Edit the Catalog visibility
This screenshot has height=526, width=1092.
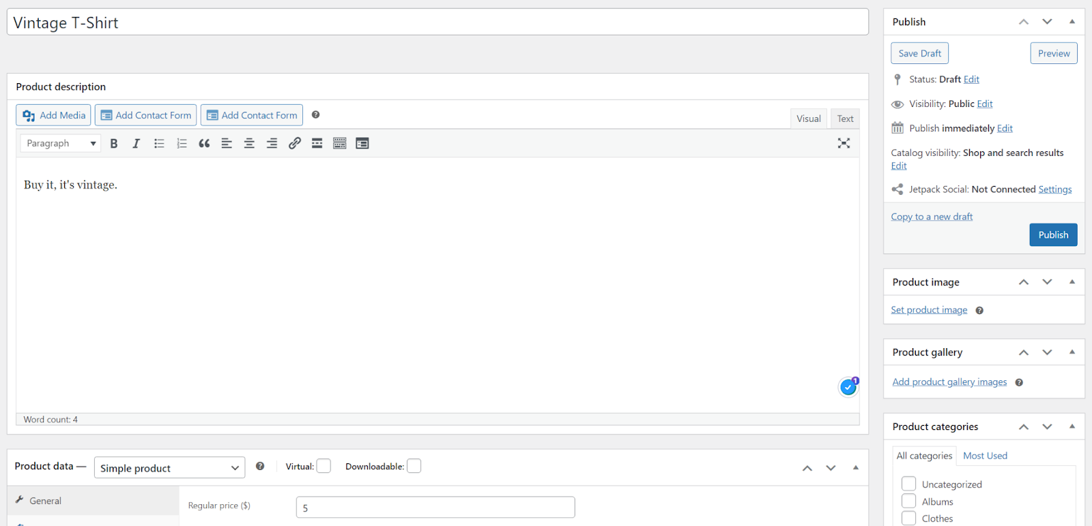click(x=899, y=166)
